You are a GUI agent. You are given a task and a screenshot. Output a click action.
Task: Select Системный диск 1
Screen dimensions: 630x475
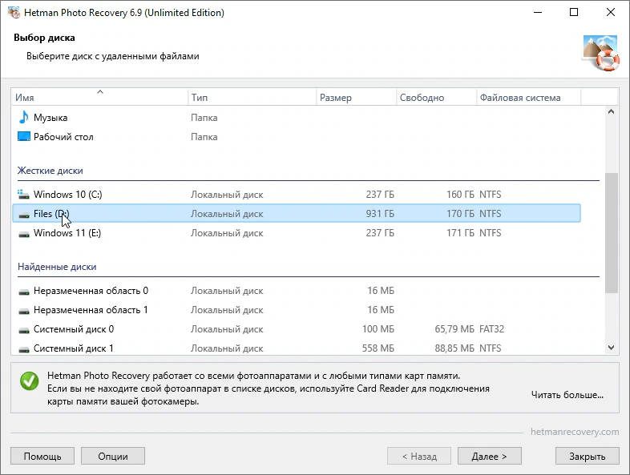tap(296, 348)
